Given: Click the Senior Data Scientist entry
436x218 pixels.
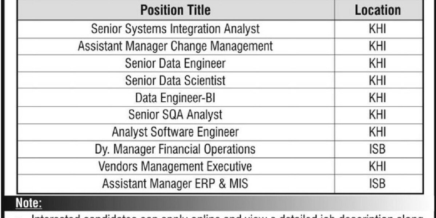Looking at the screenshot, I should click(x=175, y=80).
